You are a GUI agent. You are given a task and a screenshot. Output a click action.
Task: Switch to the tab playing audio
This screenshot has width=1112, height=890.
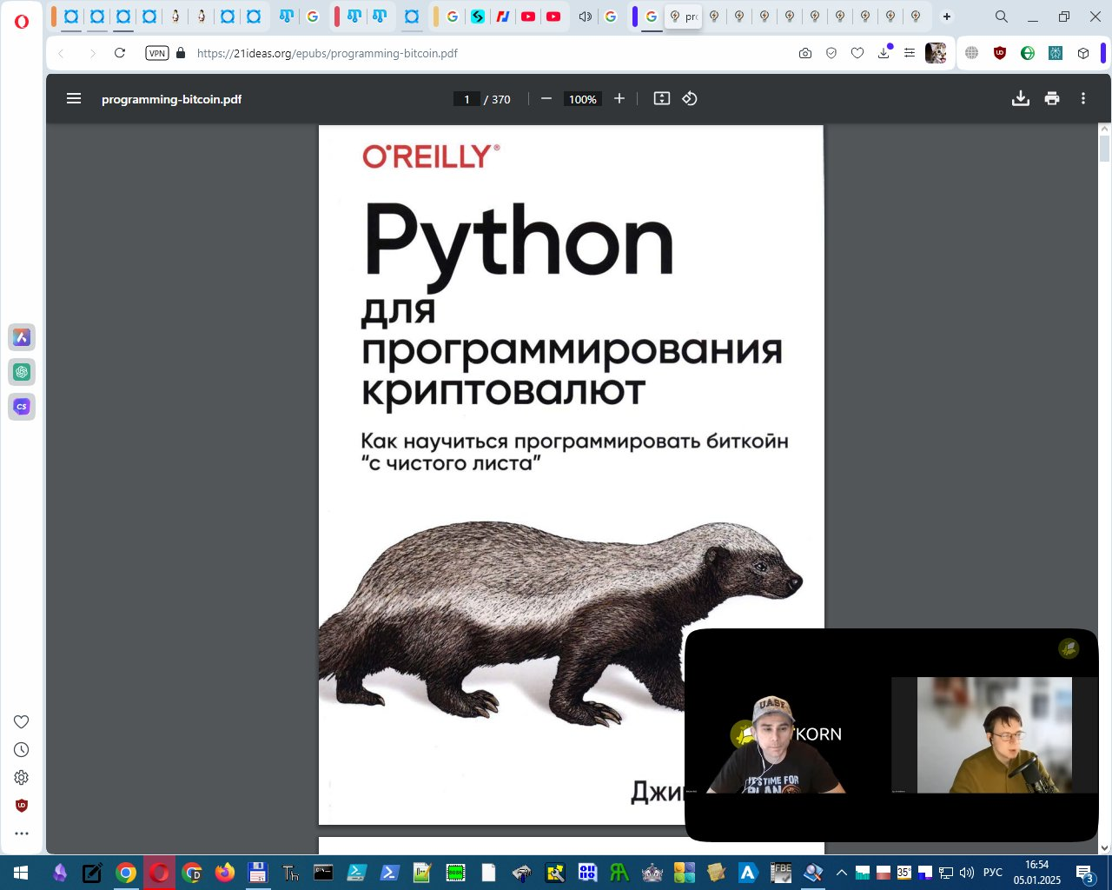586,17
